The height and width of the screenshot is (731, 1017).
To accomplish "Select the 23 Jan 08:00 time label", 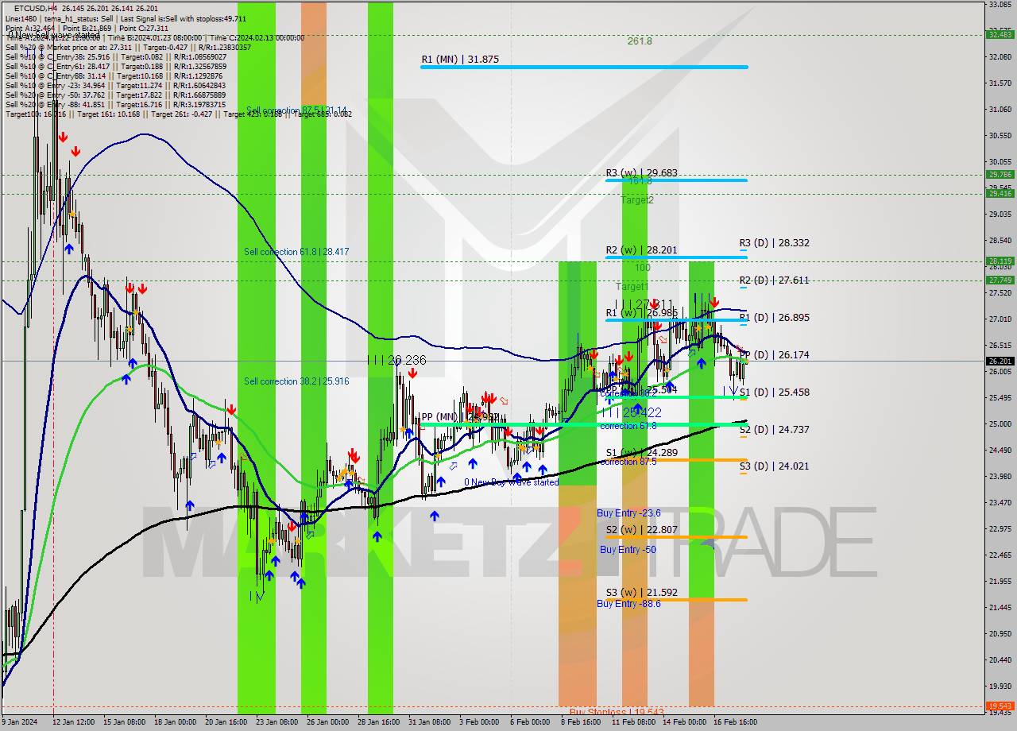I will point(276,722).
